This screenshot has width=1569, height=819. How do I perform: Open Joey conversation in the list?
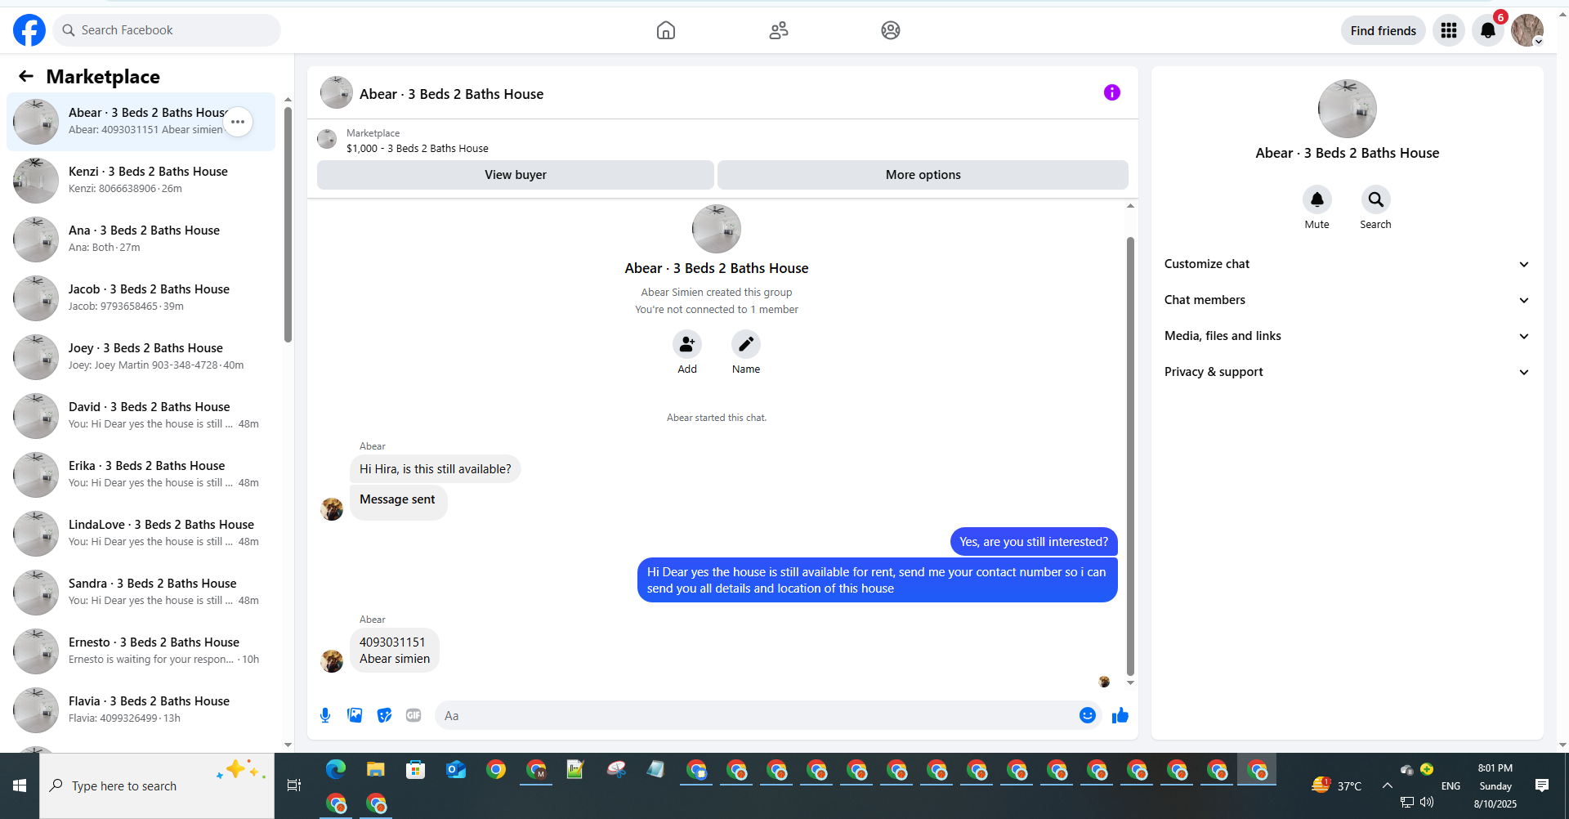click(141, 357)
